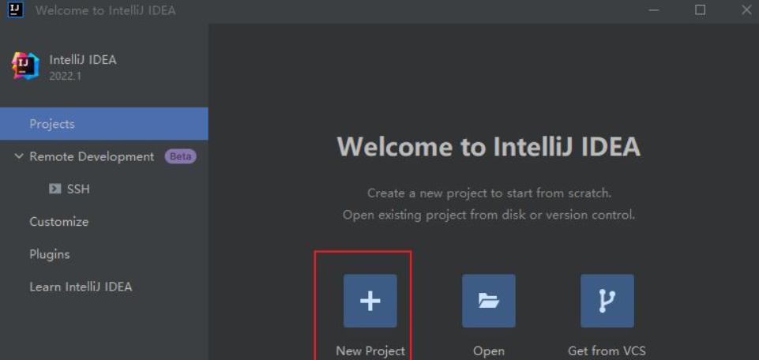Open the Plugins tab
The width and height of the screenshot is (759, 360).
50,254
